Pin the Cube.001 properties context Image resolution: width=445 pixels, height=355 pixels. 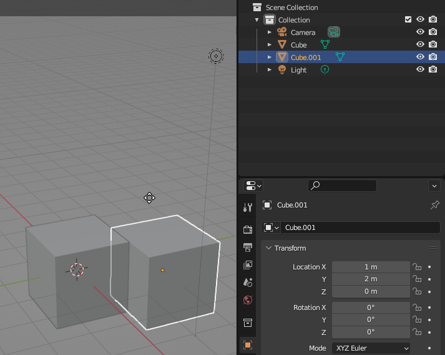point(435,205)
